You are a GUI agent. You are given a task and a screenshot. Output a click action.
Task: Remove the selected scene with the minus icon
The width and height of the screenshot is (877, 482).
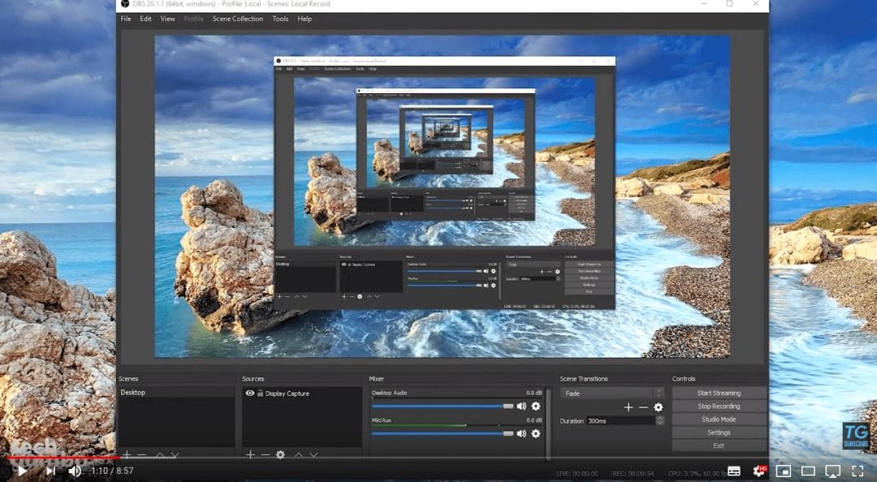pyautogui.click(x=142, y=455)
